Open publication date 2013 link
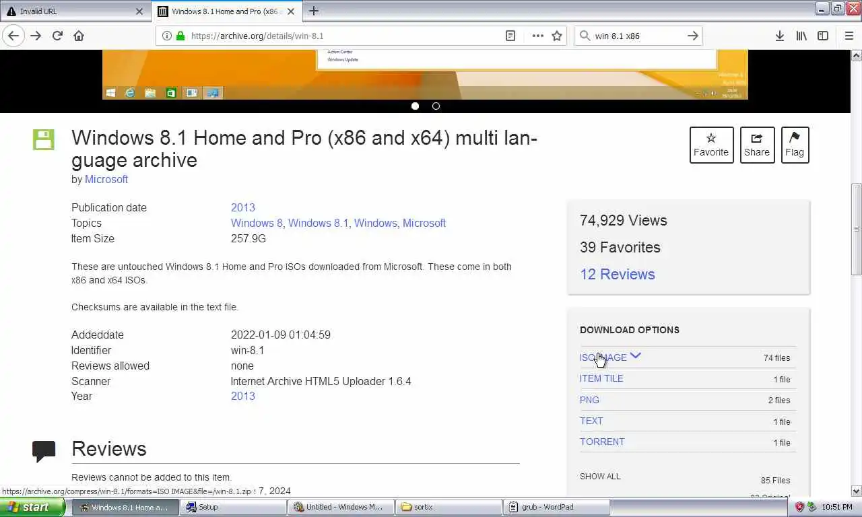This screenshot has width=862, height=517. tap(243, 207)
